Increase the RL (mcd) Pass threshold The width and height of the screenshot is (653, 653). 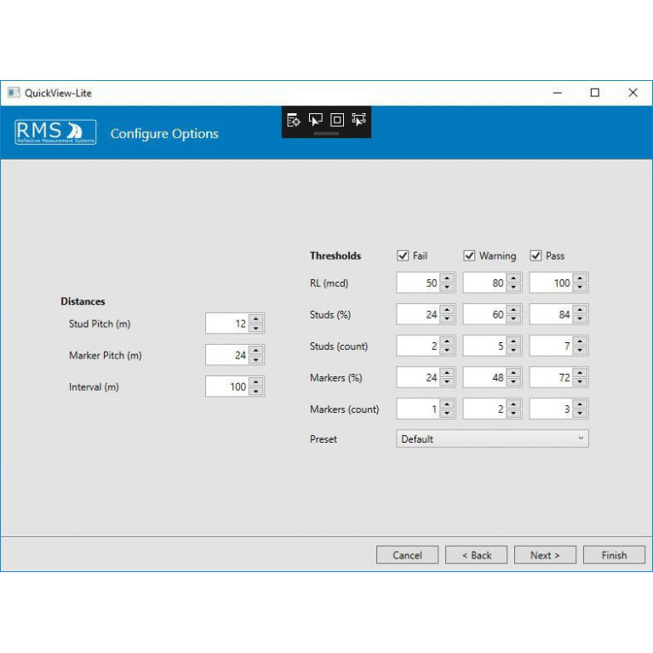(x=580, y=278)
